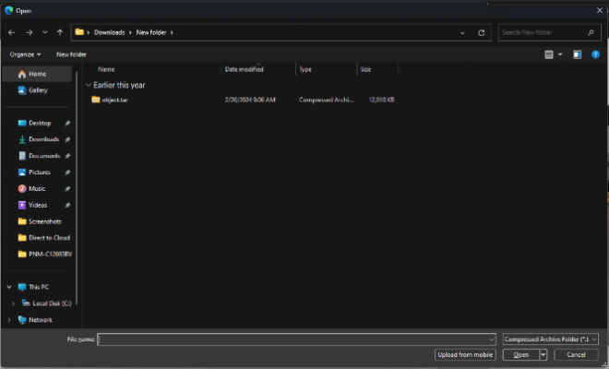Open the Organize menu

25,54
